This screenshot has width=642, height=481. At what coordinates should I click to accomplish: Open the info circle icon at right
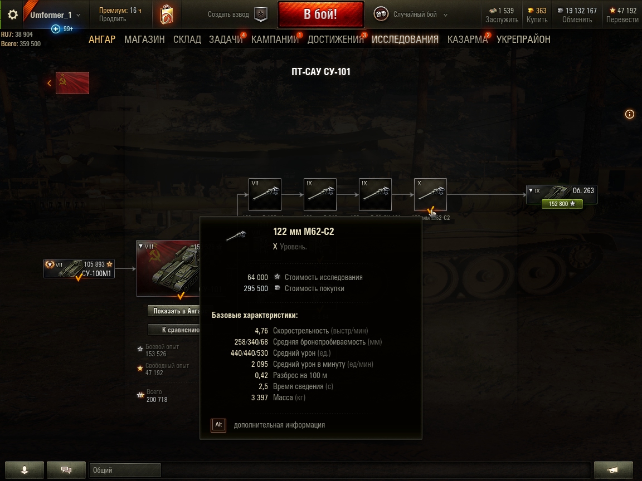(x=629, y=114)
